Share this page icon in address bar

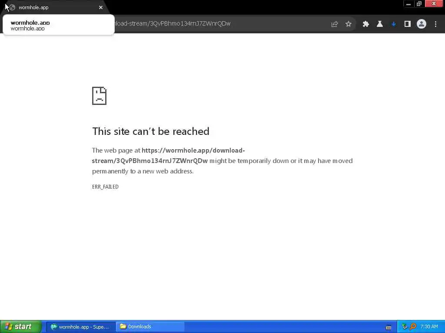[335, 24]
